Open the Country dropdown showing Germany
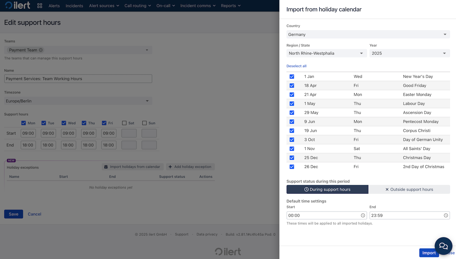 click(x=368, y=35)
